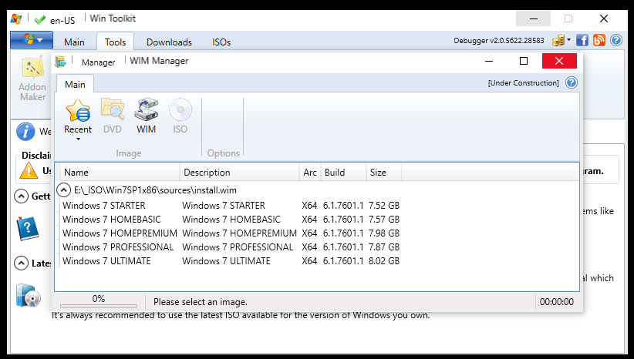Click the DVD folder icon
The image size is (634, 359).
pyautogui.click(x=113, y=109)
